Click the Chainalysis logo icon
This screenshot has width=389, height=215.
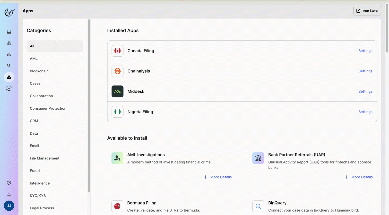(x=117, y=71)
